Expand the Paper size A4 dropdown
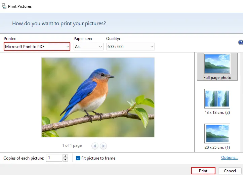 (88, 46)
